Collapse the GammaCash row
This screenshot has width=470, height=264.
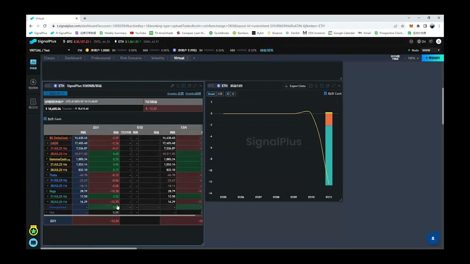(x=47, y=159)
